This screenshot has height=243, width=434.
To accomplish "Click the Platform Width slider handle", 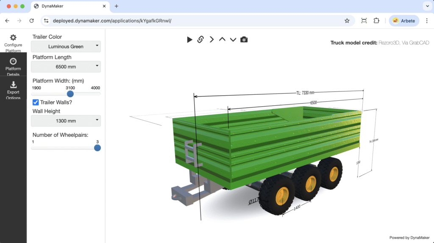I will [x=70, y=94].
